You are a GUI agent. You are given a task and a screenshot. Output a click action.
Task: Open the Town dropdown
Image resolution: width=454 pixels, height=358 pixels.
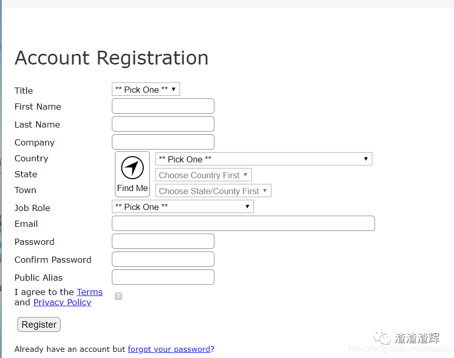click(213, 191)
